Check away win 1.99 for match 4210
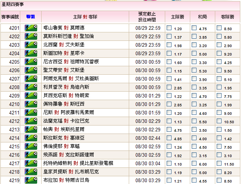Screen dimensions: 241x184 click(219, 104)
